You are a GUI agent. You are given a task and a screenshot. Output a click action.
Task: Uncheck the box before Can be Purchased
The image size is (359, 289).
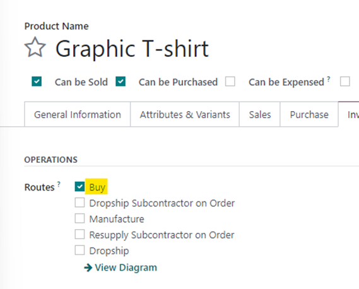point(121,81)
